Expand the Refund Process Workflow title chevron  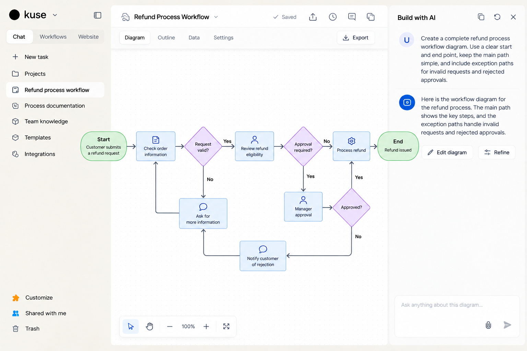216,17
